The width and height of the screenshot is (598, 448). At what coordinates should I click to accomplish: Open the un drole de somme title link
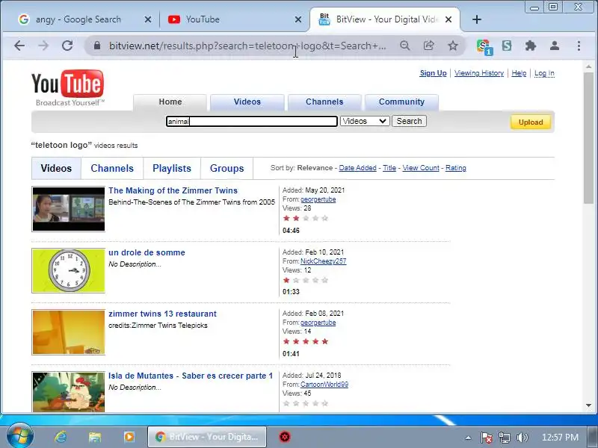click(x=147, y=252)
